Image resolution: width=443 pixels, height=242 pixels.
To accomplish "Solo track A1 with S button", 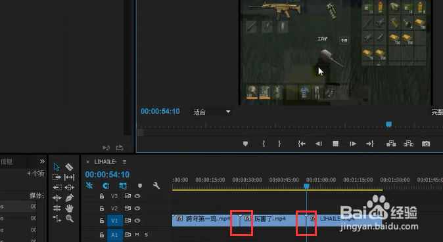I will 147,235.
